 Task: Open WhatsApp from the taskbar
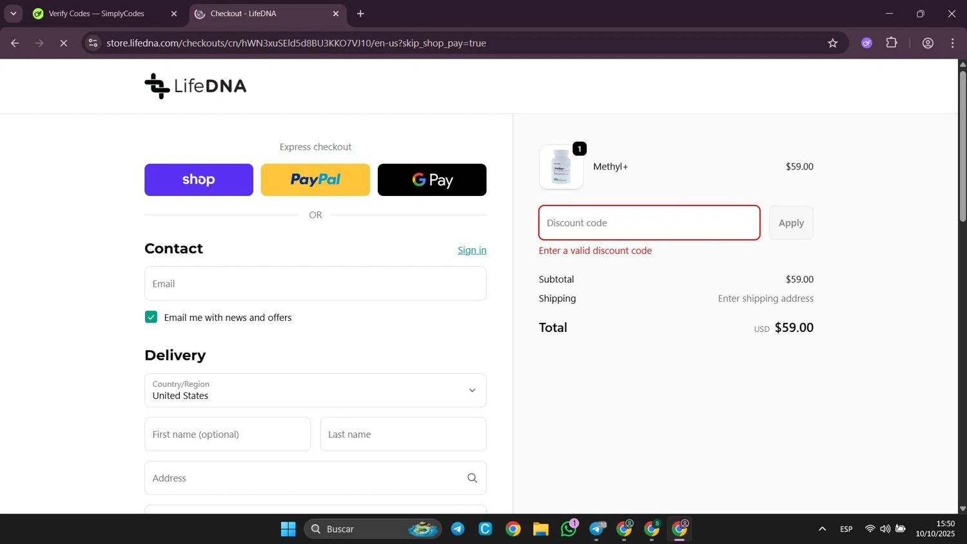point(569,529)
